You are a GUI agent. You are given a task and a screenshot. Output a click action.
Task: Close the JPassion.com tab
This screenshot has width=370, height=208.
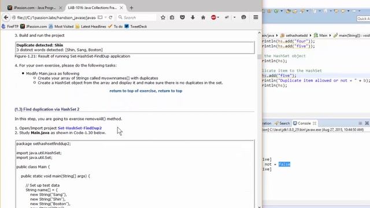pos(60,8)
